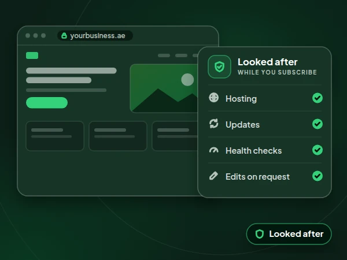Click the first navigation placeholder in the mock site header
This screenshot has width=347, height=260.
[x=164, y=55]
